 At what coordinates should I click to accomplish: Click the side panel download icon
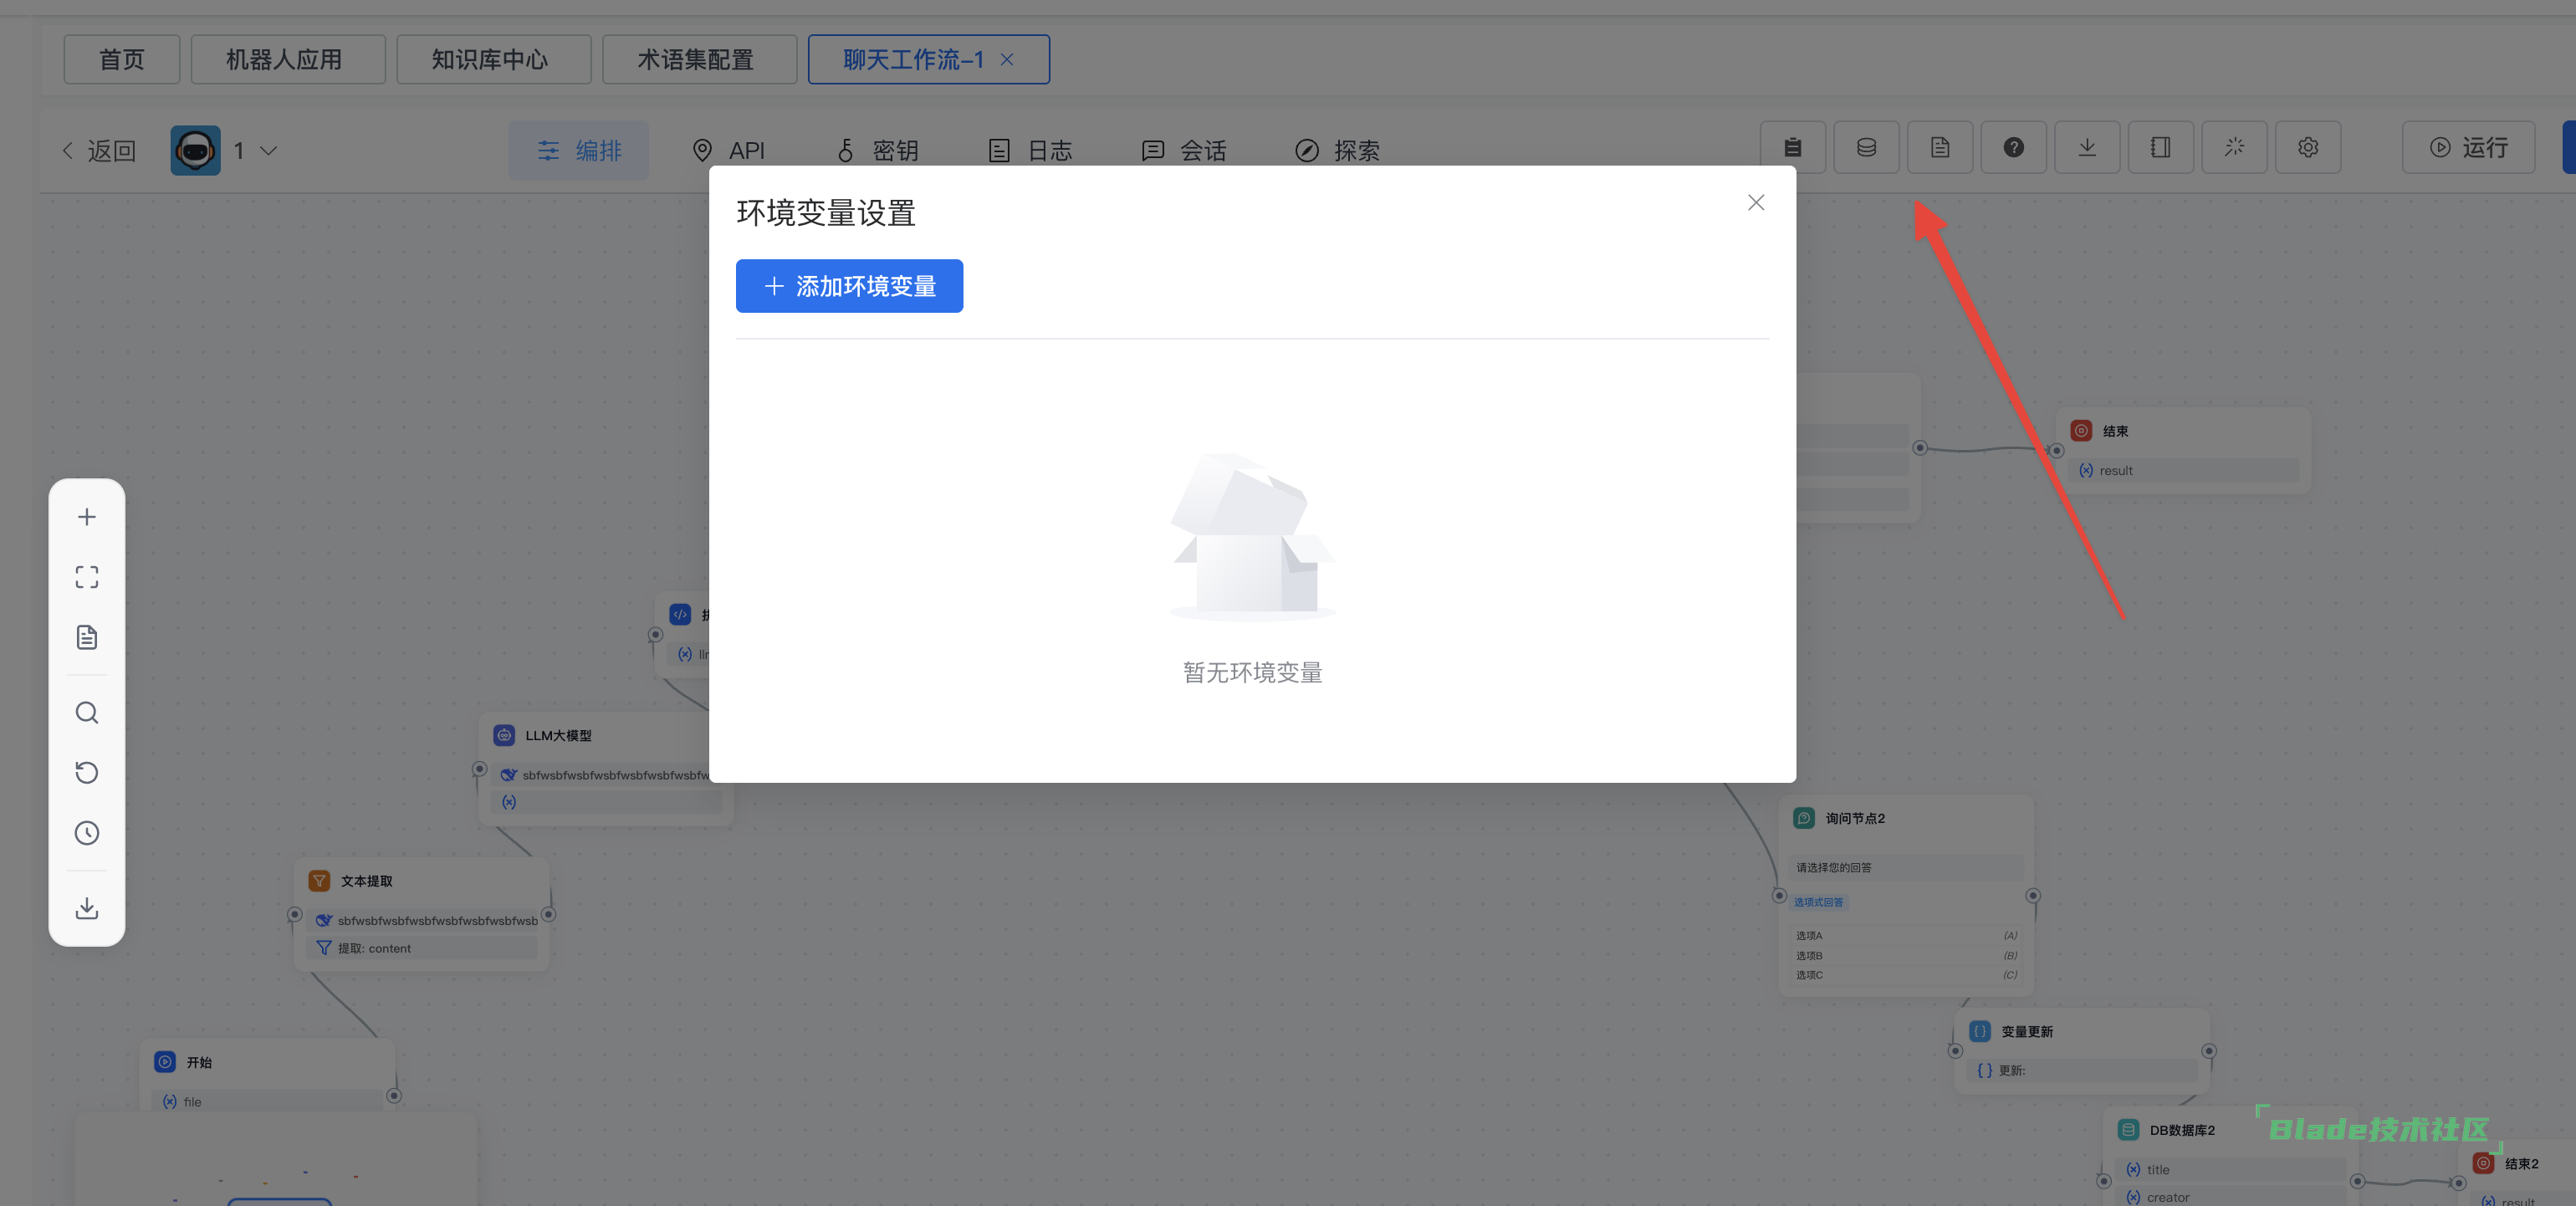point(87,908)
